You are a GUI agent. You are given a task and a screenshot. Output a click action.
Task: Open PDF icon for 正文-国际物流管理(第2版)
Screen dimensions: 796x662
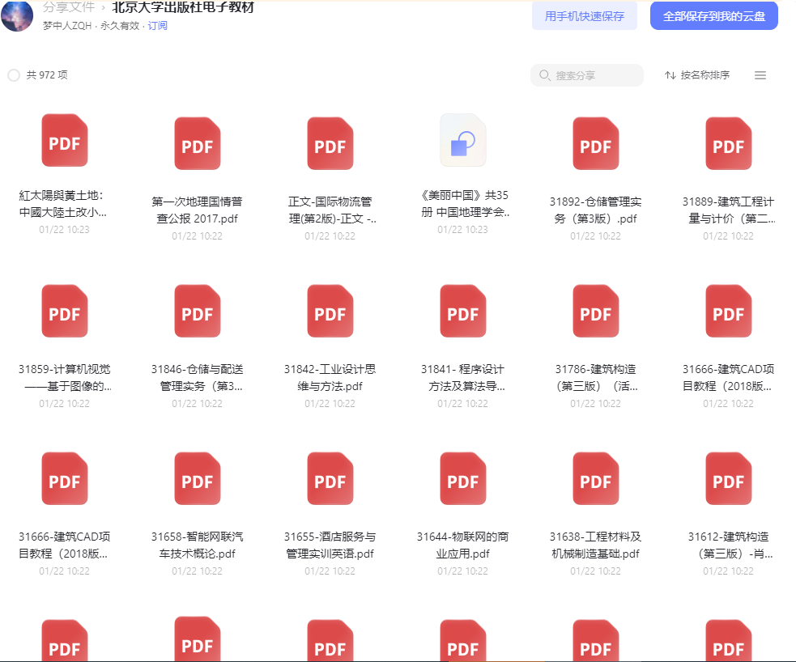[330, 143]
